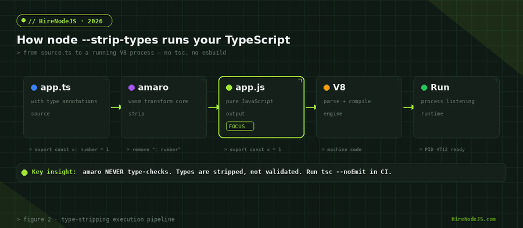Click the 'source' label in app.ts card
Image resolution: width=523 pixels, height=228 pixels.
40,114
